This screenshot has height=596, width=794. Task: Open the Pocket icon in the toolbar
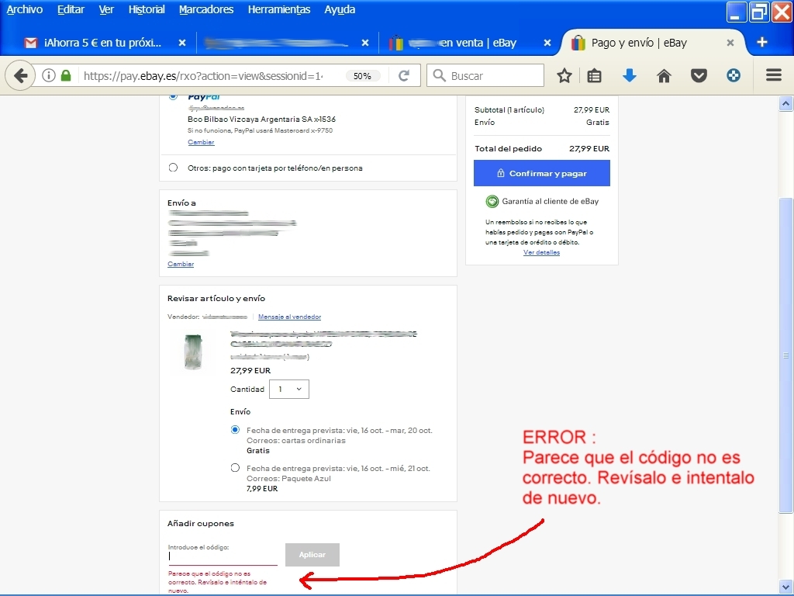tap(699, 76)
